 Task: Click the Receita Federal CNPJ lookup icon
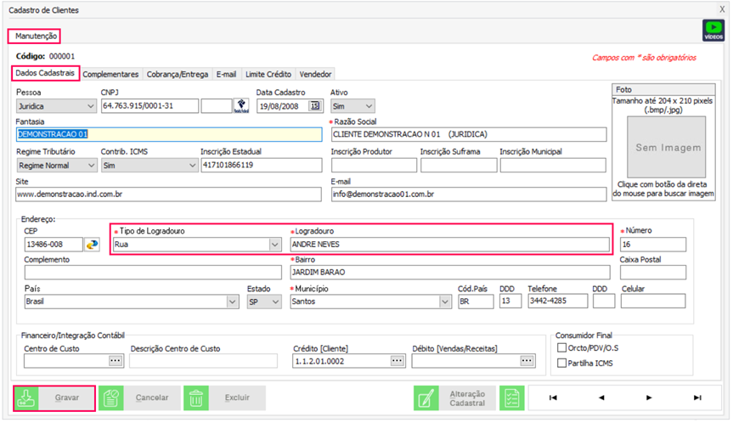click(243, 106)
